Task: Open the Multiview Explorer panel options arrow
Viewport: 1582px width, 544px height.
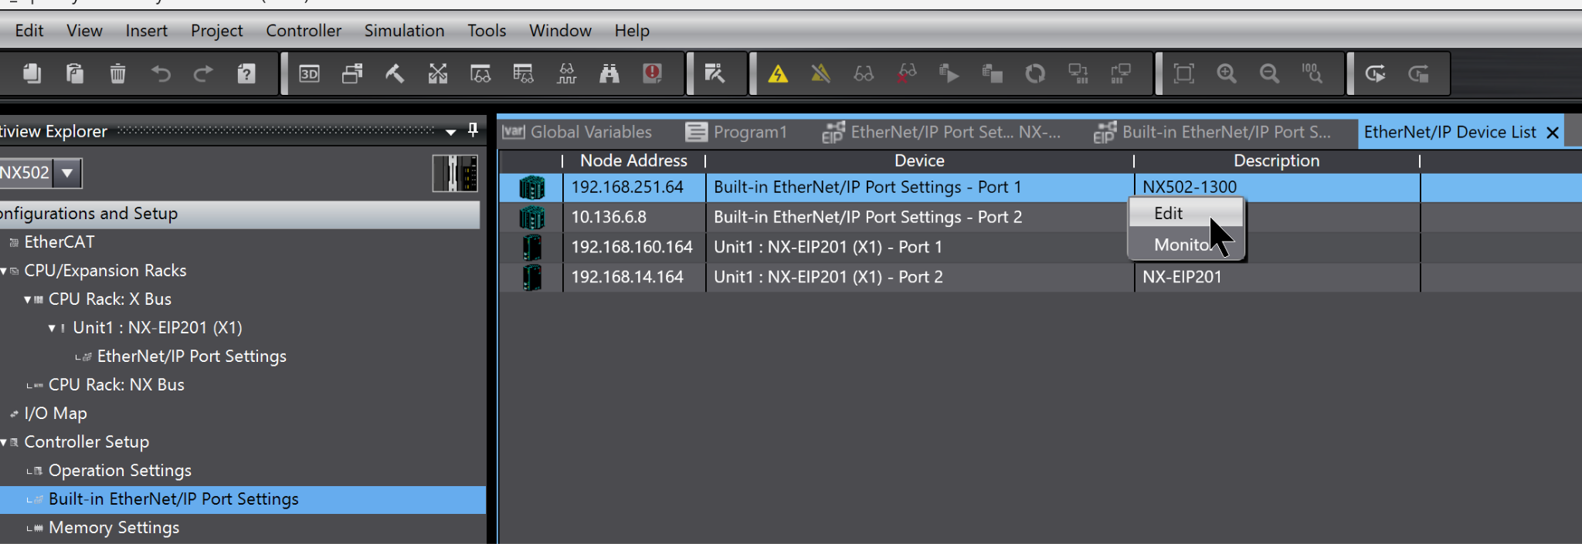Action: 450,132
